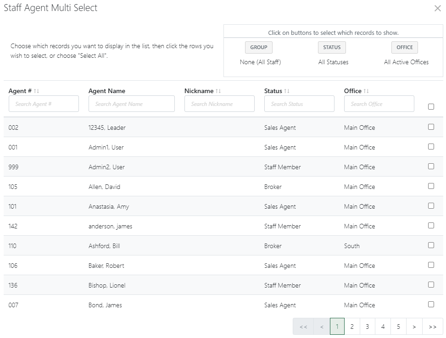Click the Search Agent Name field

[x=131, y=104]
